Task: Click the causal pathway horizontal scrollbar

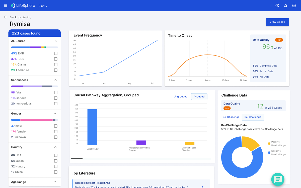Action: coord(77,159)
